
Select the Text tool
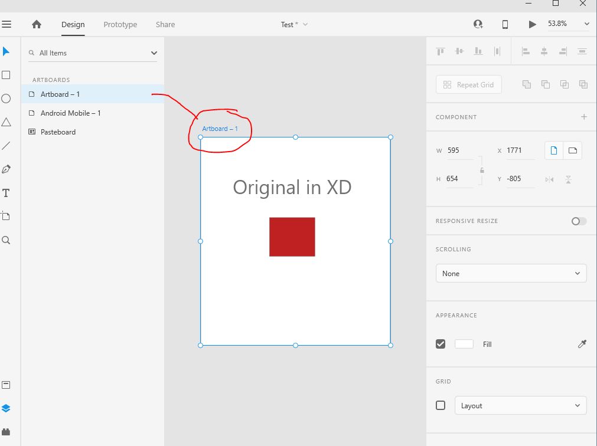tap(6, 193)
